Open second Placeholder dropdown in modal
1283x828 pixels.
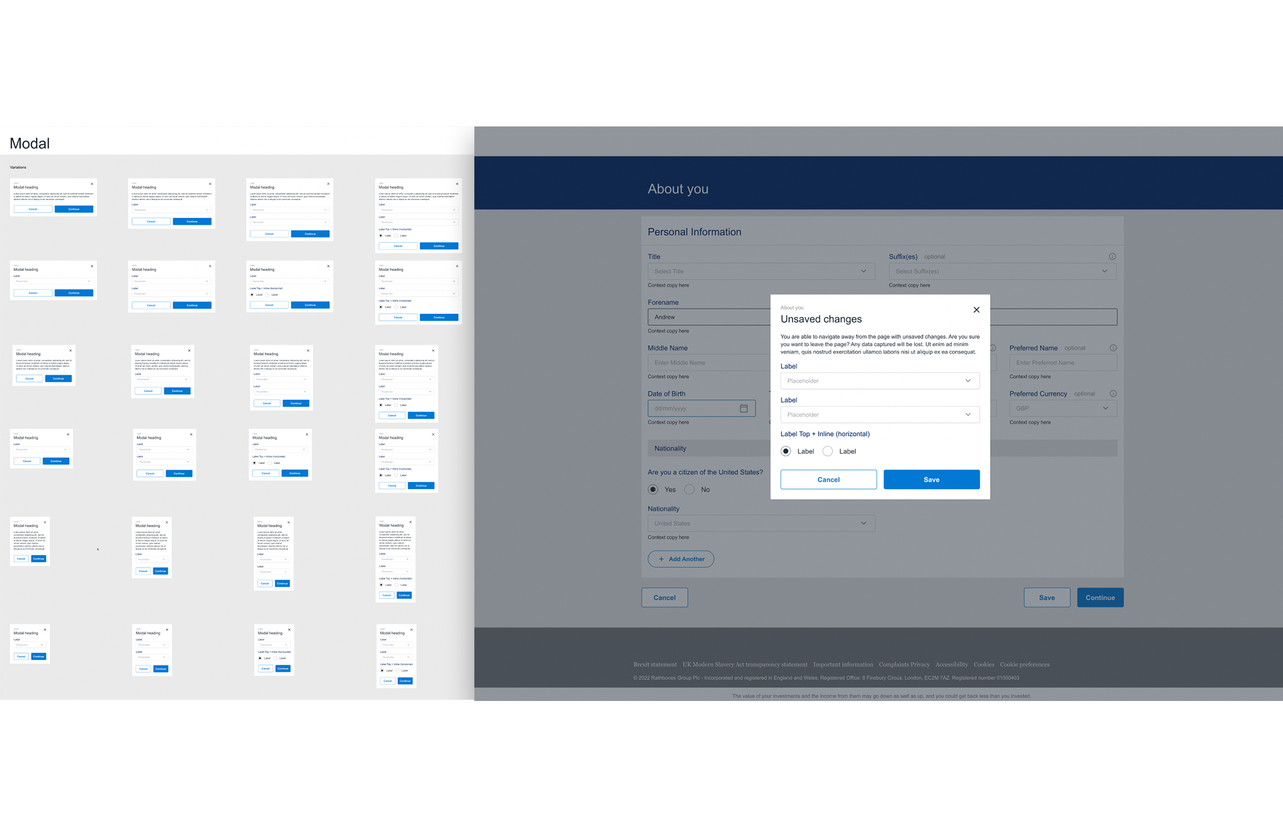click(880, 415)
